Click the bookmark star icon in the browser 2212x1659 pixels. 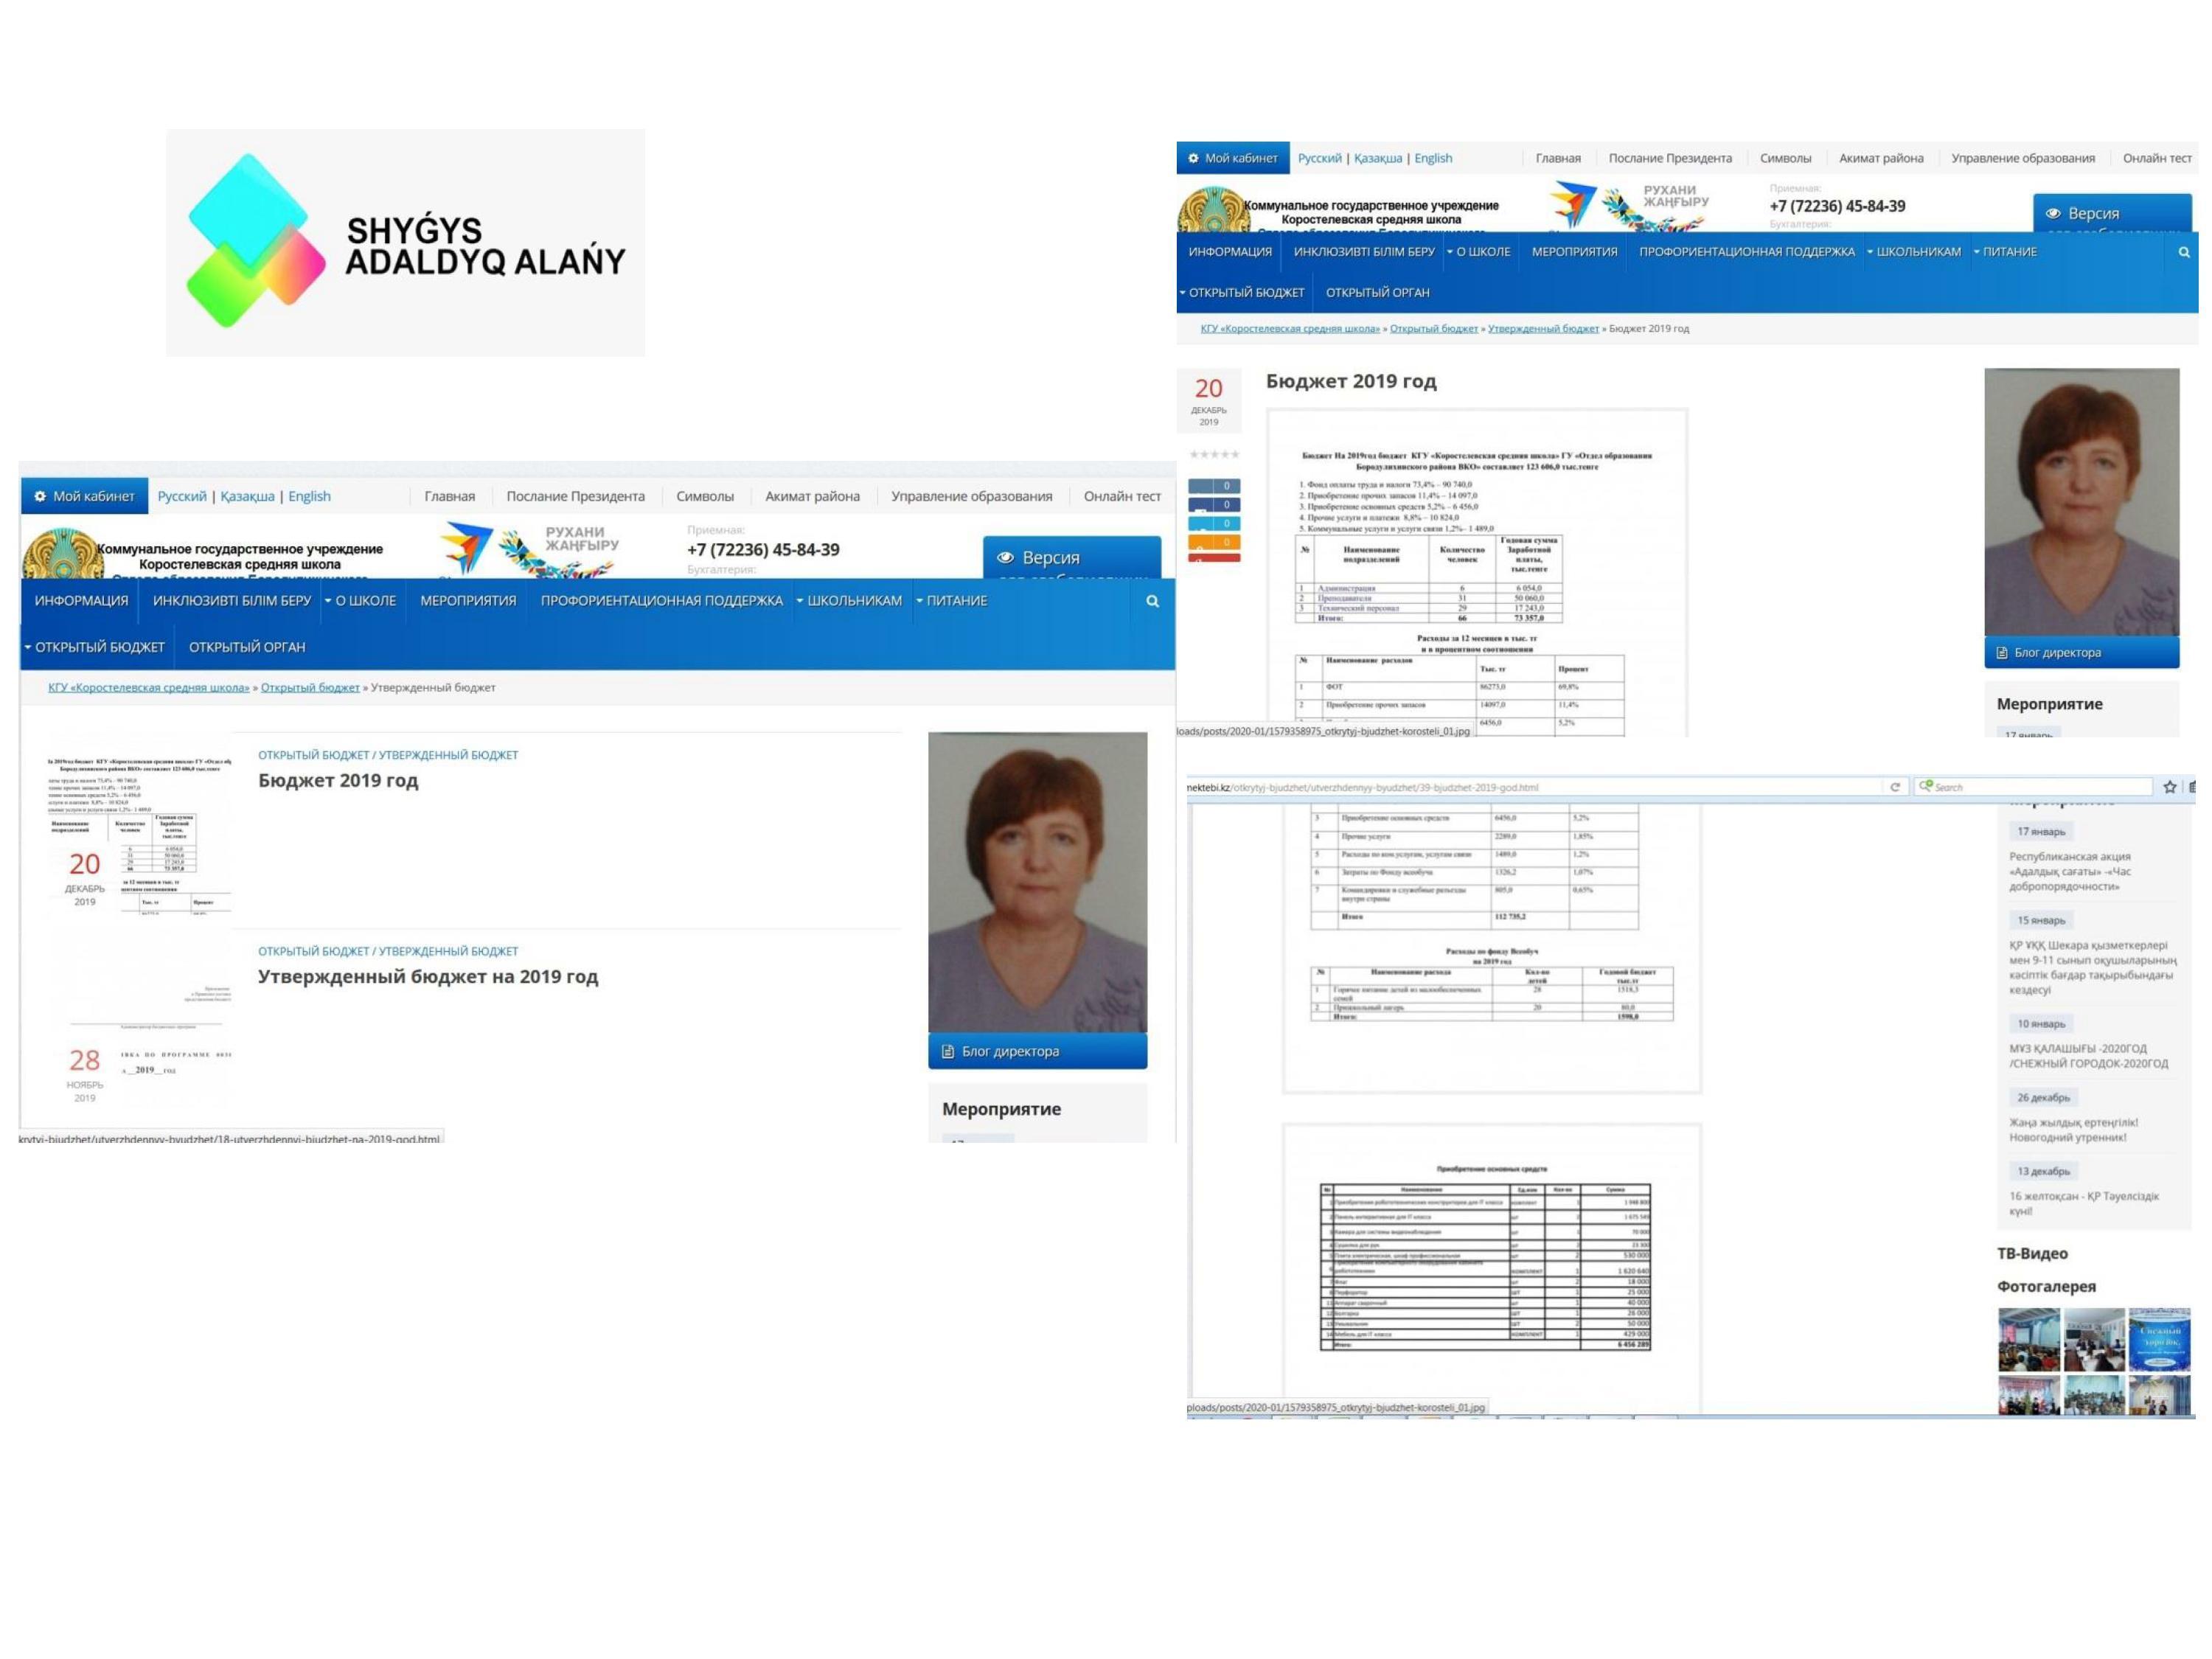[2169, 787]
